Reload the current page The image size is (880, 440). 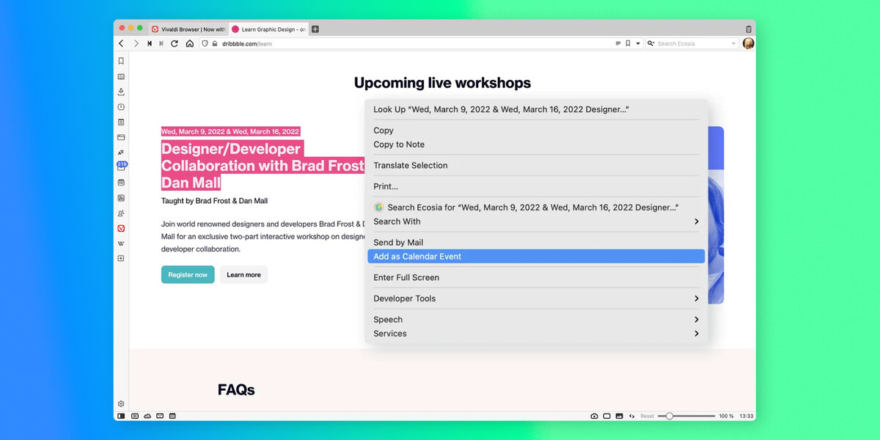(175, 44)
